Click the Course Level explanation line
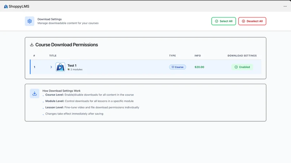 pos(89,95)
